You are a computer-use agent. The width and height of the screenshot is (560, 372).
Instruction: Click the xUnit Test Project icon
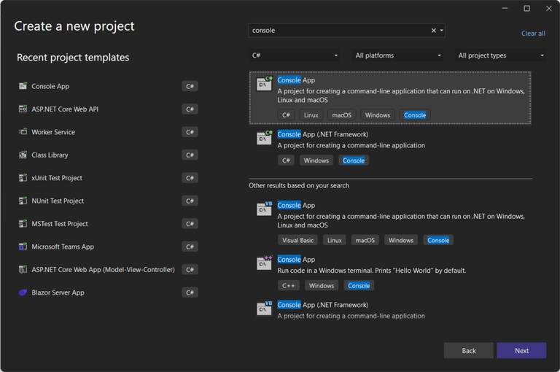[24, 178]
